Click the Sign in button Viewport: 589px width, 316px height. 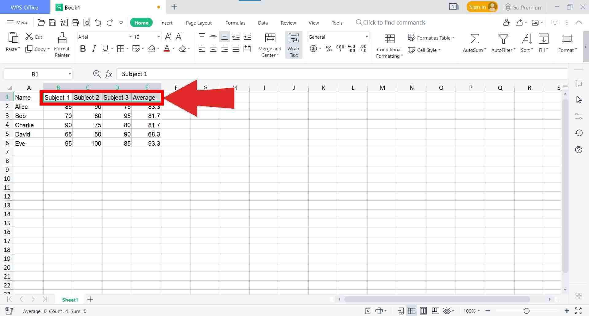(479, 6)
